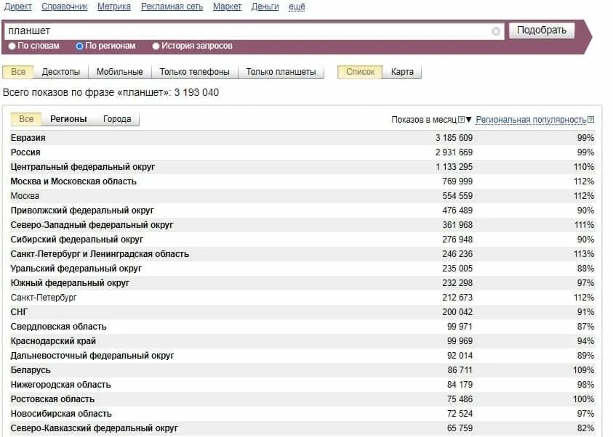
Task: Go to the Метрика link
Action: click(x=113, y=7)
